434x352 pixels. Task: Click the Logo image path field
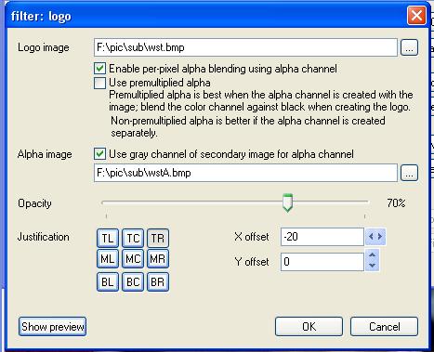245,47
